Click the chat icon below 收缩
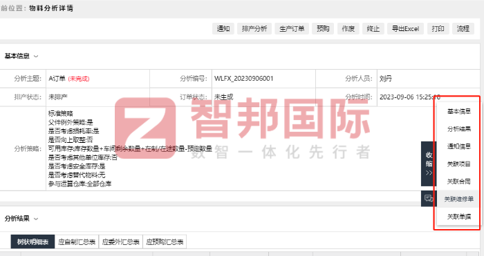This screenshot has height=256, width=484. click(x=429, y=198)
